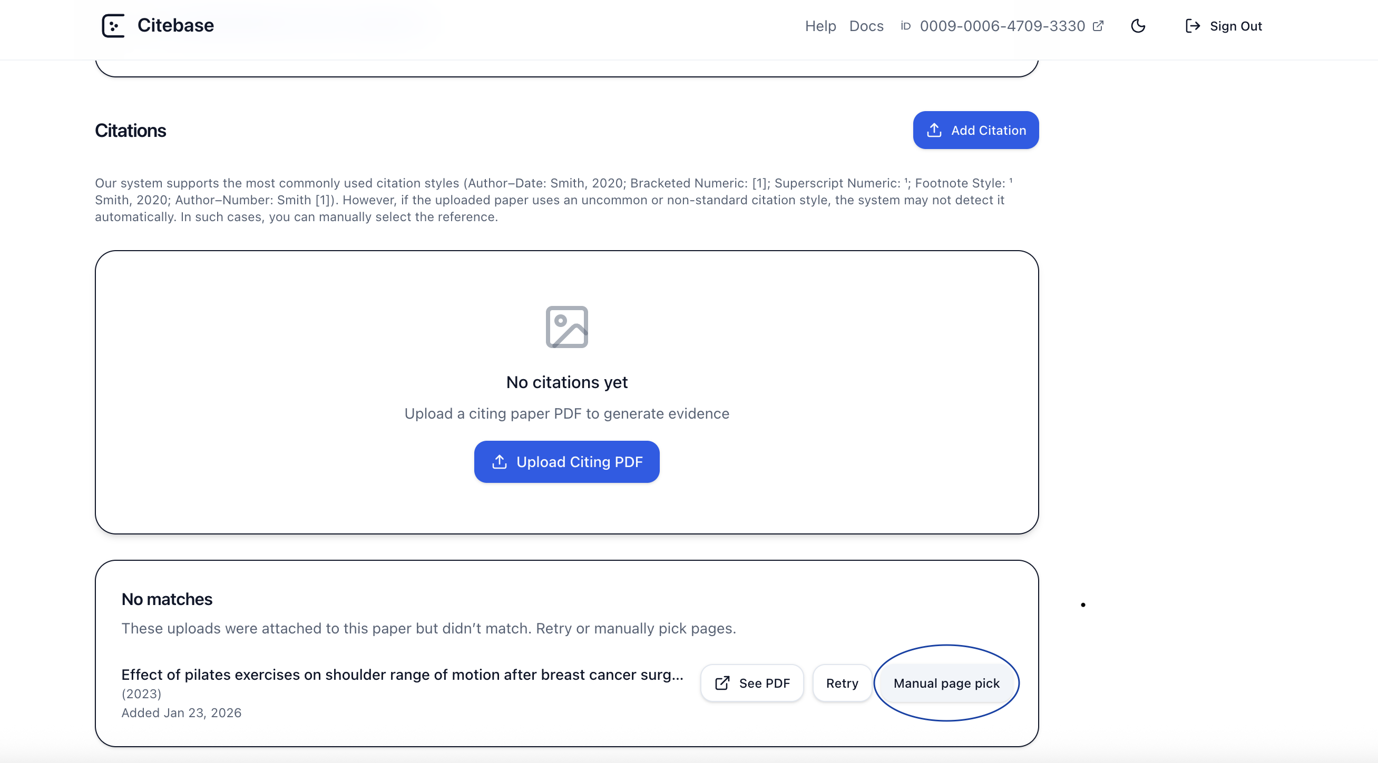
Task: Open ORCID 0009-0006-4709-3330 profile link
Action: pos(1002,26)
